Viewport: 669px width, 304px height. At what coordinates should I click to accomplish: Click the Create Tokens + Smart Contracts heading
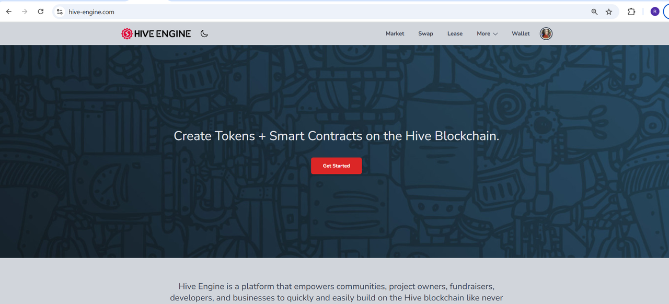336,136
